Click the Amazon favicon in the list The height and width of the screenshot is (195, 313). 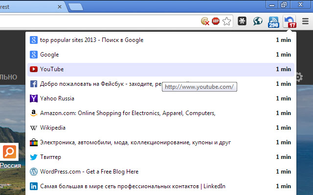point(34,113)
